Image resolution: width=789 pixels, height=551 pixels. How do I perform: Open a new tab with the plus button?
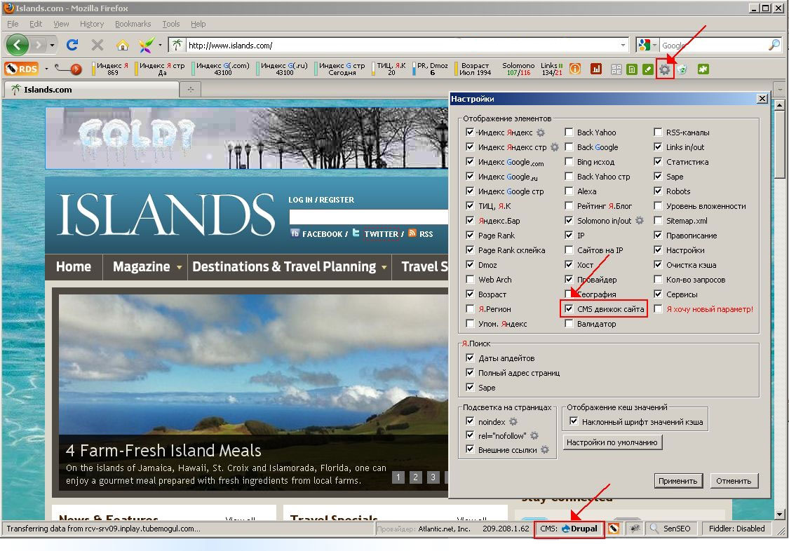pos(191,90)
